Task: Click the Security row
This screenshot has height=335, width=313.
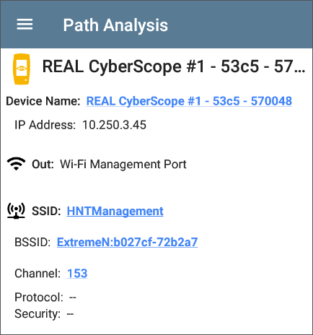Action: tap(44, 314)
